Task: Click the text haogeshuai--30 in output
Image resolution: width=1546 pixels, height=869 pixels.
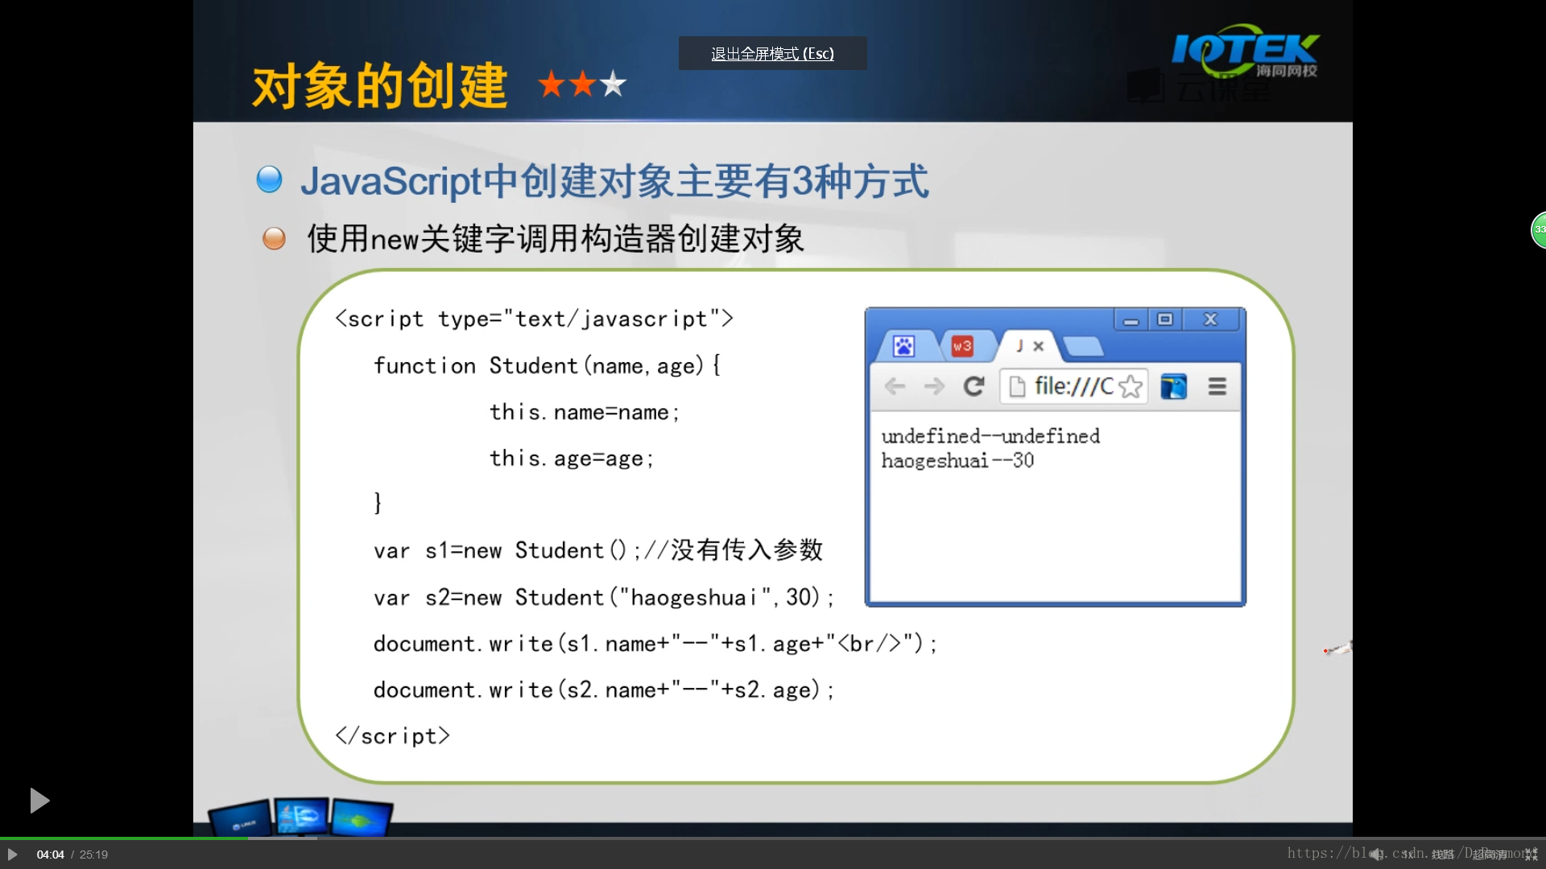Action: point(957,461)
